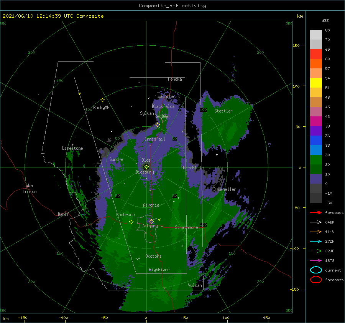Click the yellow diamond marker inside Calgary
The height and width of the screenshot is (323, 345).
click(x=151, y=221)
